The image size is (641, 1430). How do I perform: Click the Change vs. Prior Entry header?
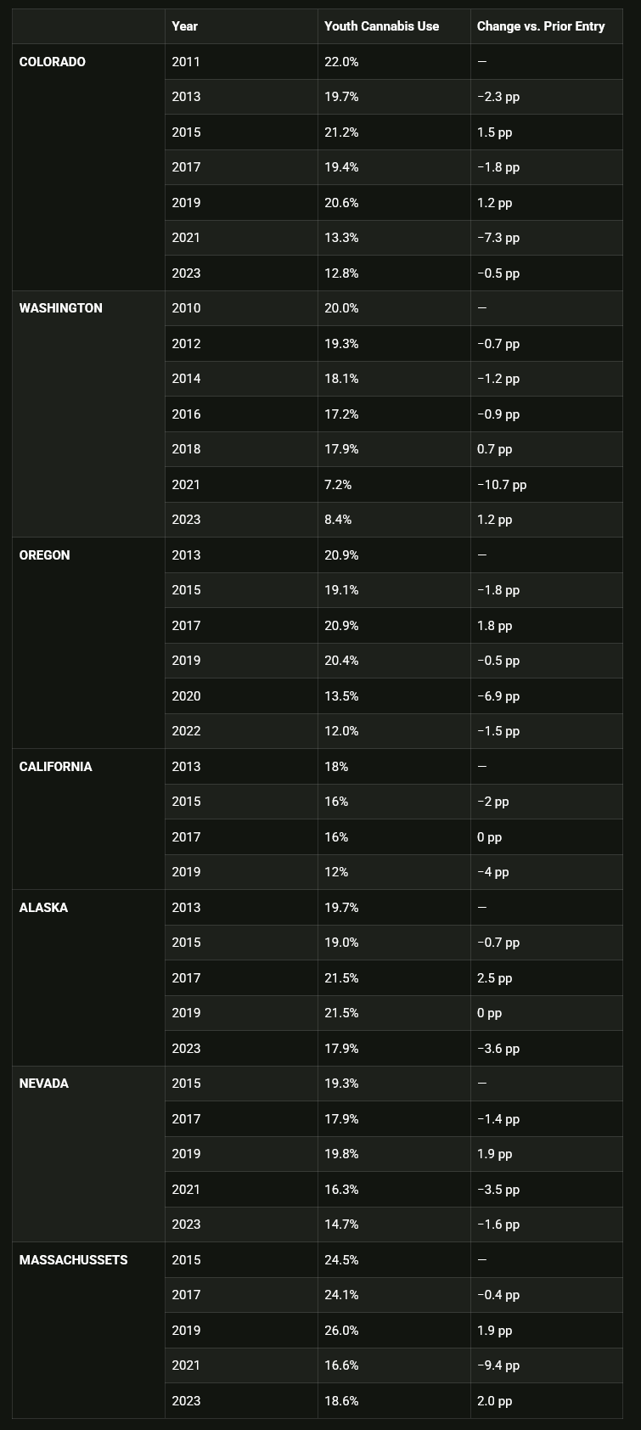tap(541, 26)
